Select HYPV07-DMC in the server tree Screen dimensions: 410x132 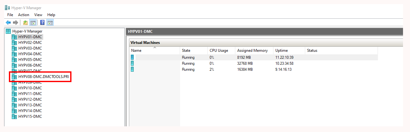[30, 71]
